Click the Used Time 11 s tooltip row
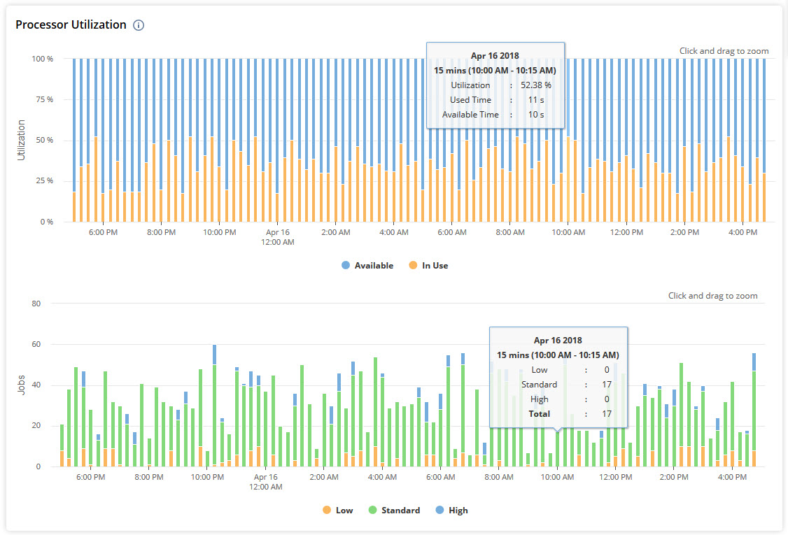 pos(496,100)
